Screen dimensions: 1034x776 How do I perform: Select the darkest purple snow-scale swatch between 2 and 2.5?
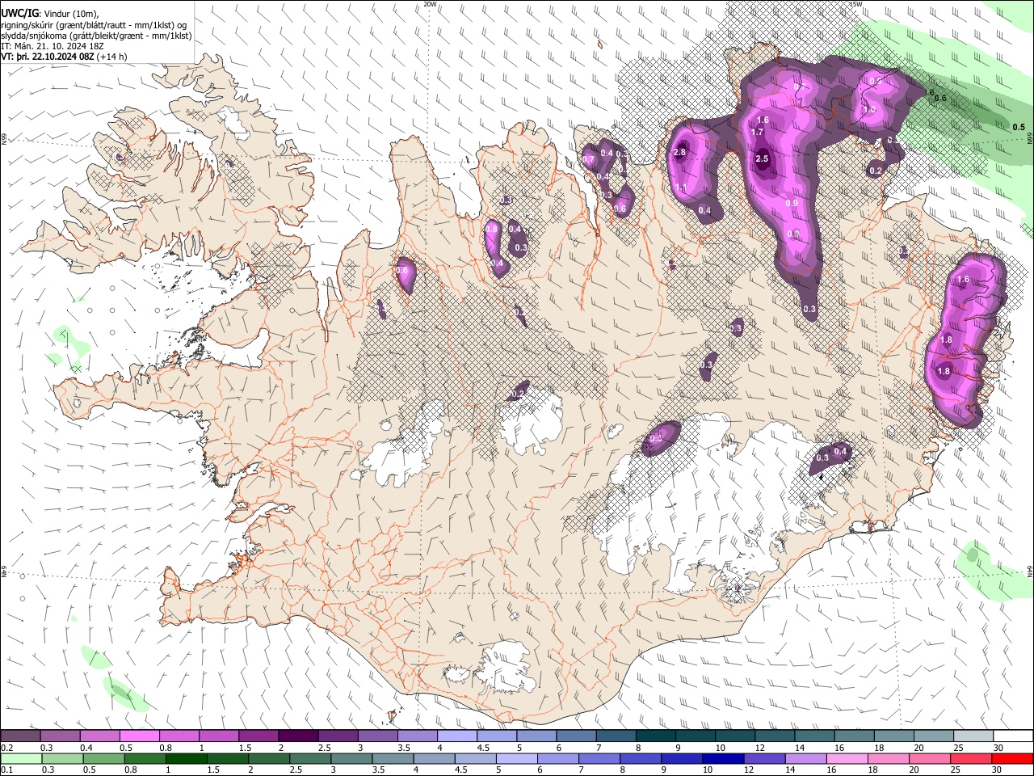click(299, 736)
